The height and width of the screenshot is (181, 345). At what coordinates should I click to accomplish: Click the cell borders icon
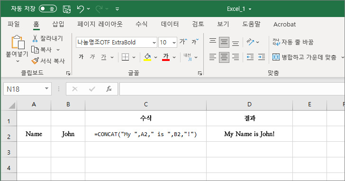126,57
